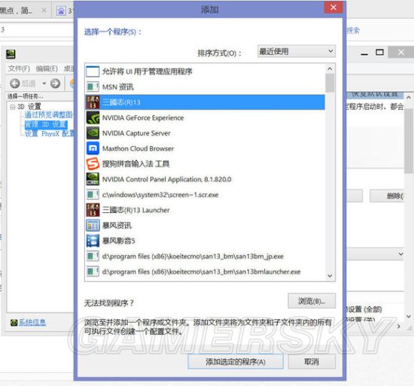Collapse the 3D 设置 tree node
Image resolution: width=414 pixels, height=386 pixels.
tap(12, 107)
